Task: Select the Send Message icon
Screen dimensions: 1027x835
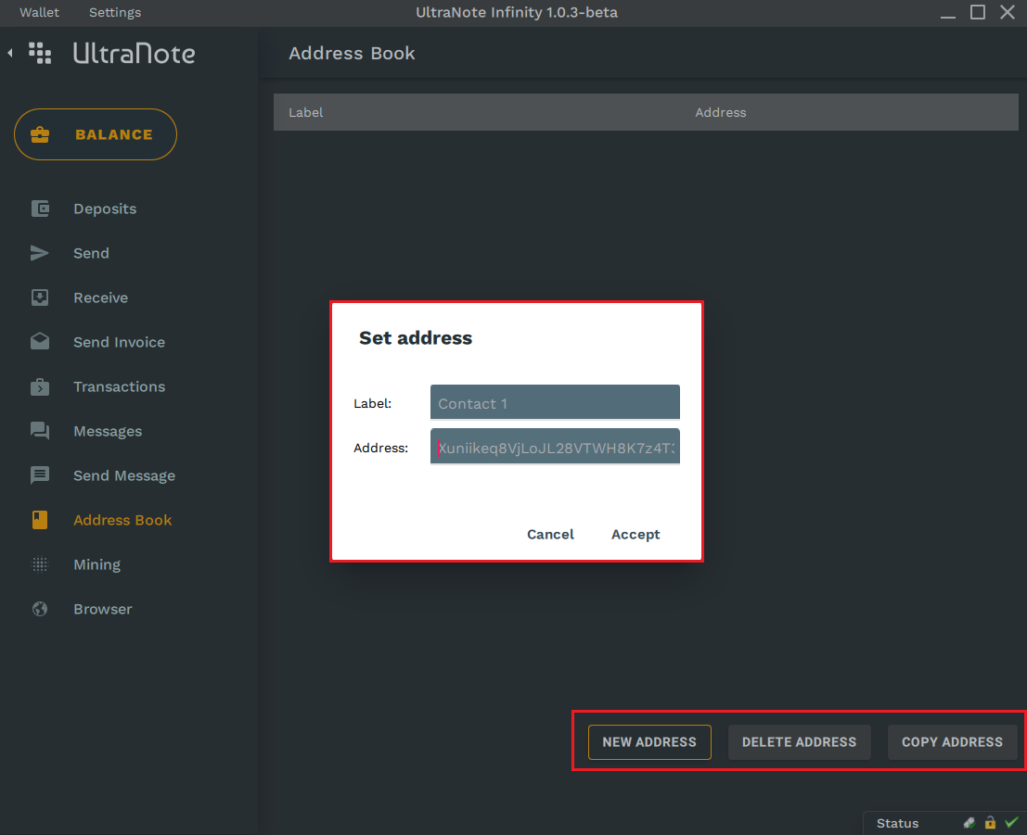Action: coord(40,475)
